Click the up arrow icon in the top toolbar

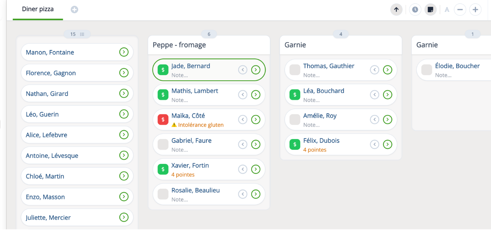[x=396, y=10]
